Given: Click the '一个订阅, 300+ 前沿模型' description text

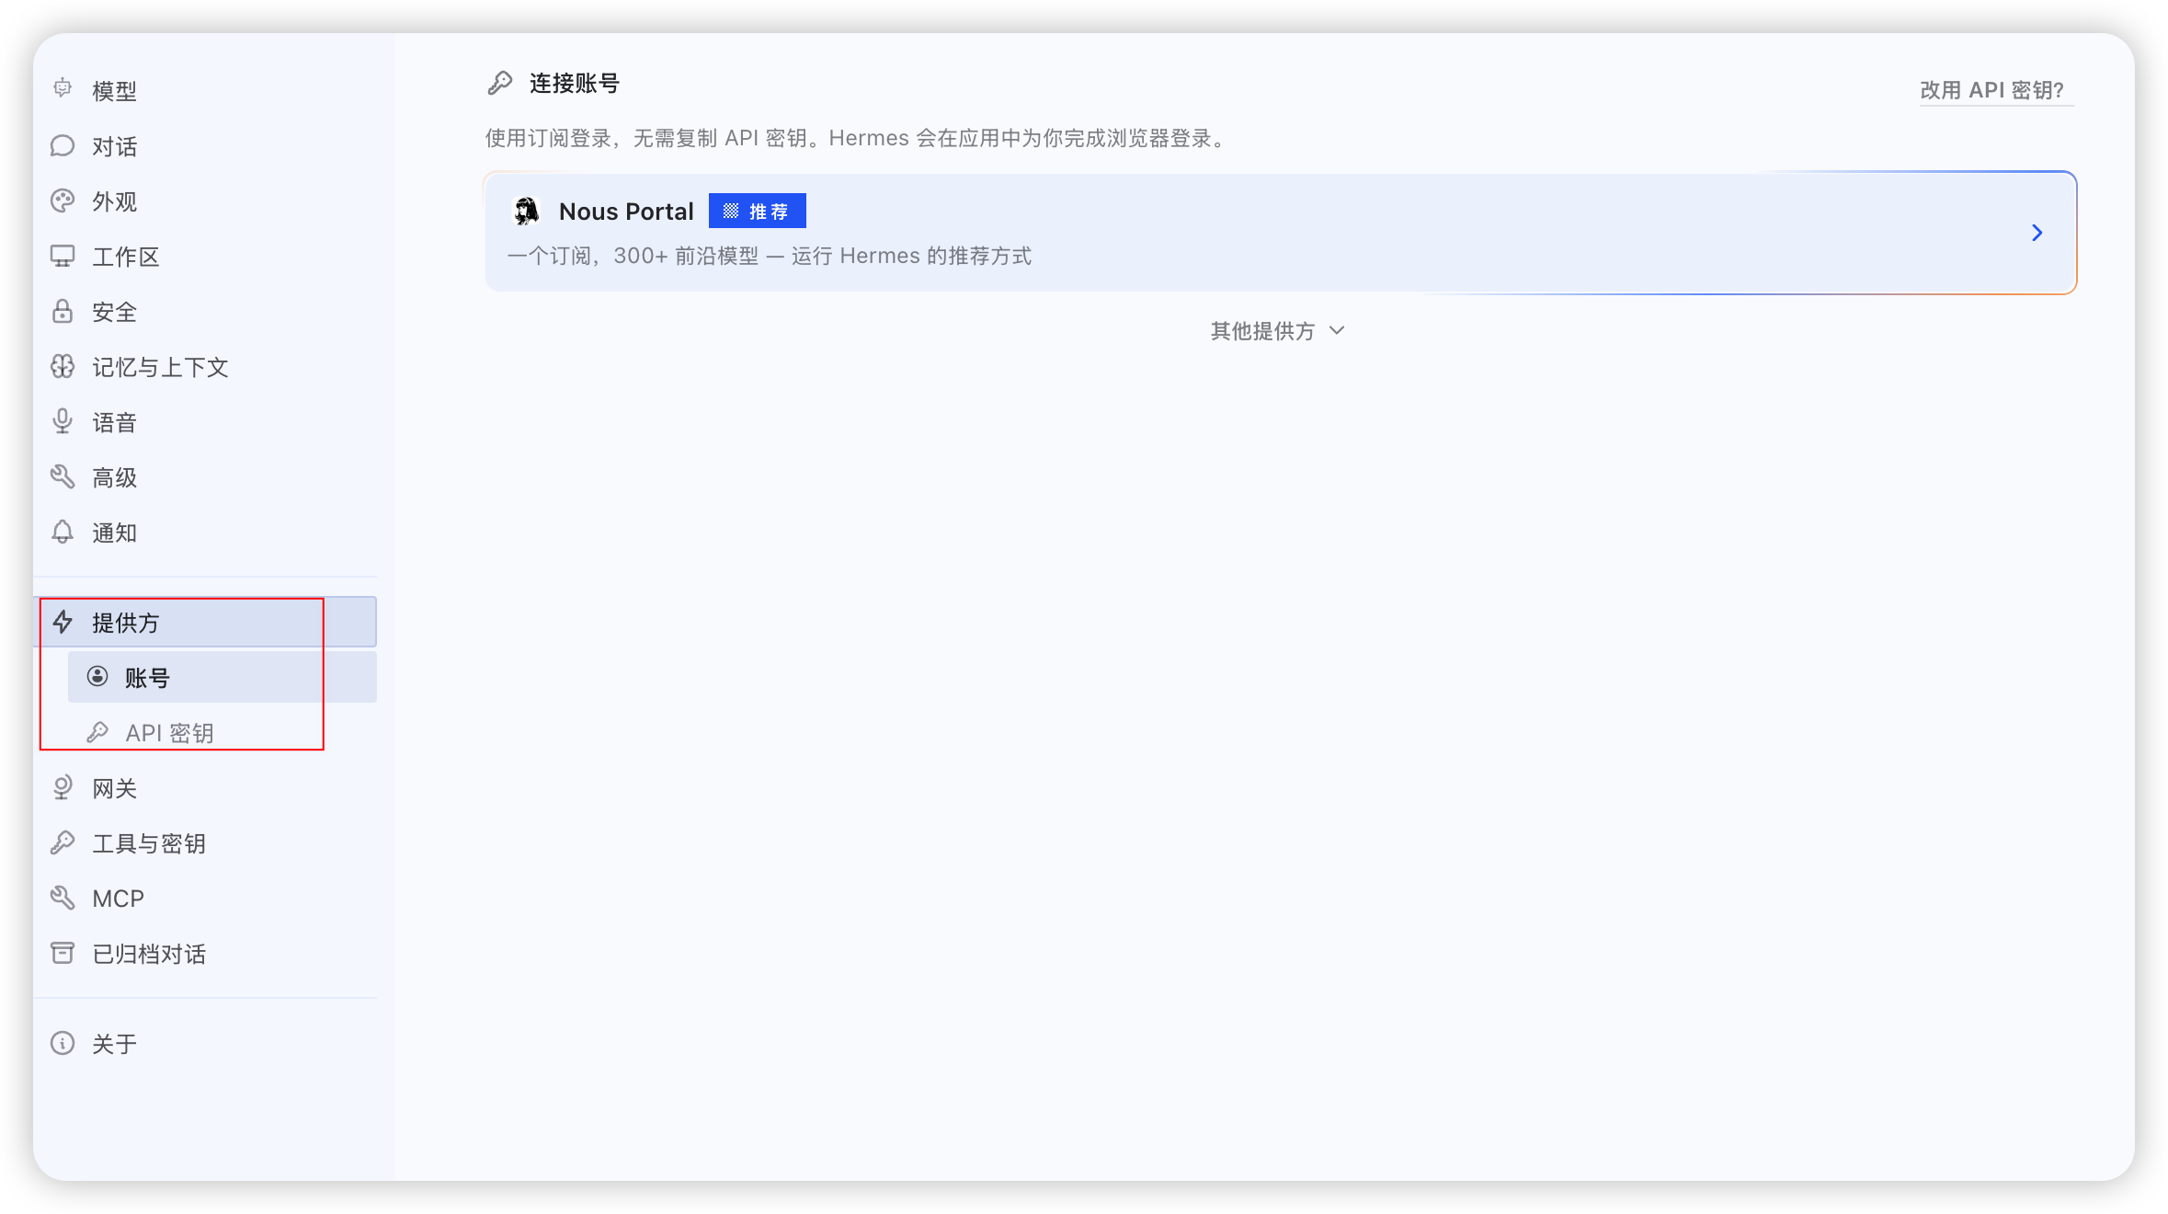Looking at the screenshot, I should pos(770,255).
